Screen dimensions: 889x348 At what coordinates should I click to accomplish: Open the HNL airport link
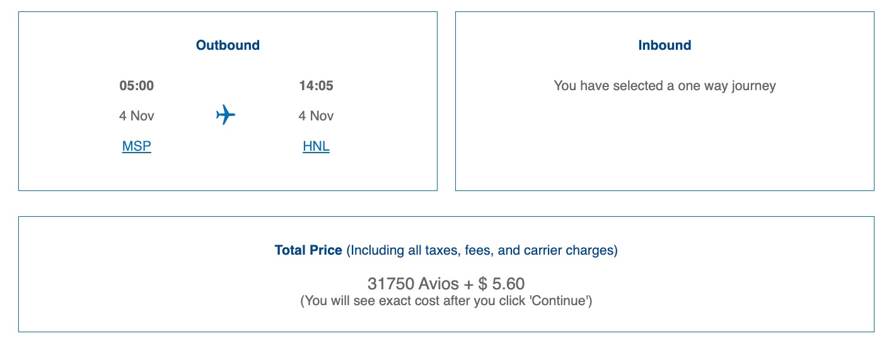click(316, 146)
